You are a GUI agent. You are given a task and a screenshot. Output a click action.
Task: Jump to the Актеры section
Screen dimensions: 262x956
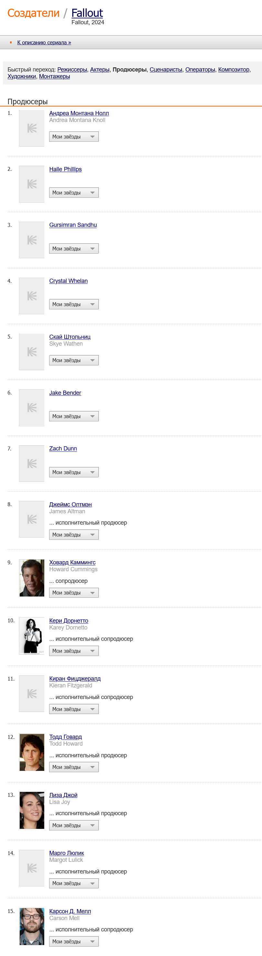click(100, 69)
